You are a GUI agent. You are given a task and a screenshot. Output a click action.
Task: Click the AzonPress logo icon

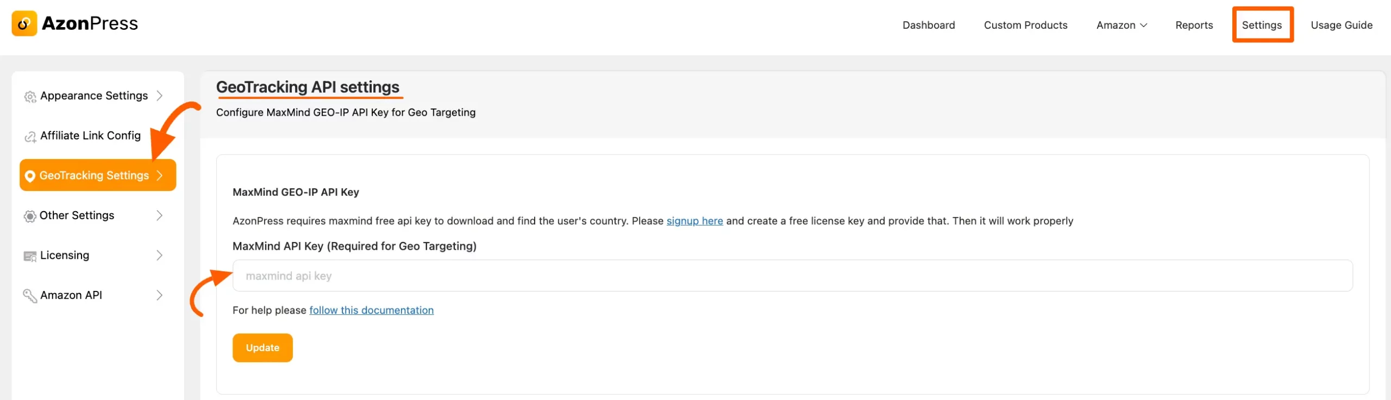pyautogui.click(x=24, y=23)
